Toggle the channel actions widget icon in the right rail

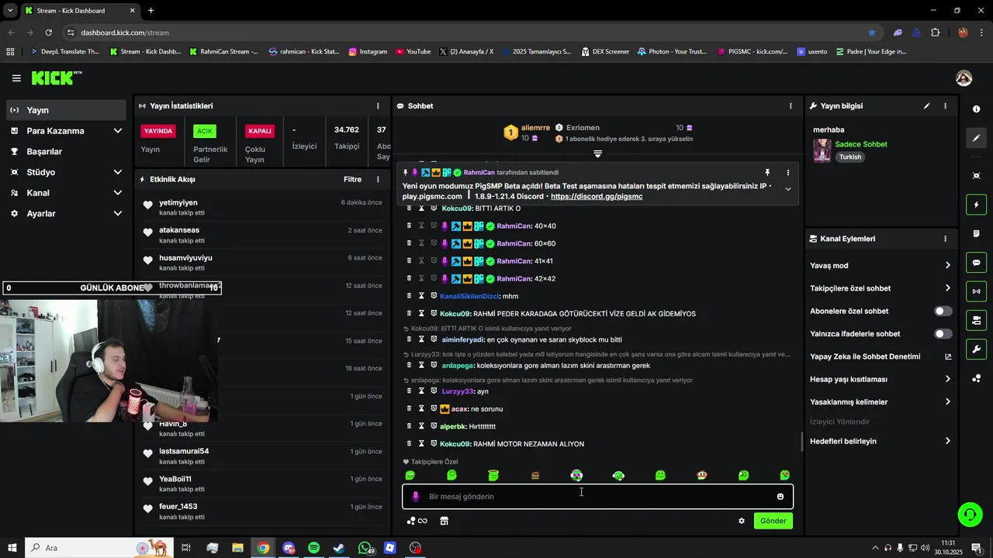pyautogui.click(x=976, y=320)
